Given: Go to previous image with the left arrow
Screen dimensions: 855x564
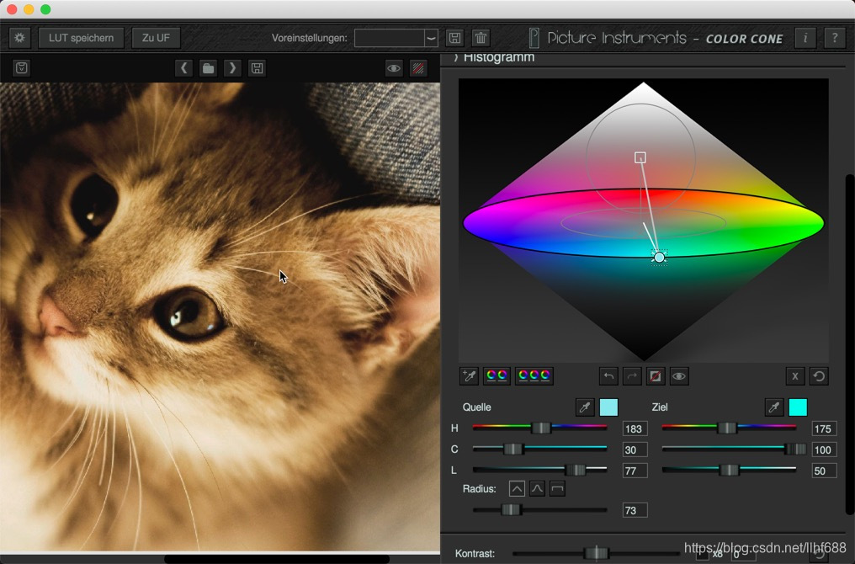Looking at the screenshot, I should click(183, 68).
